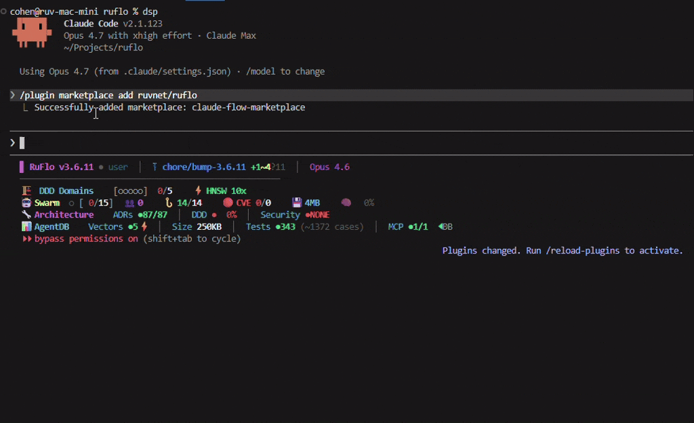694x423 pixels.
Task: Click the Claude Code pixel mascot logo
Action: coord(32,33)
